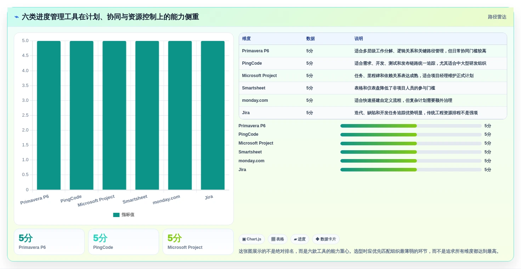Click the PingCode progress bar

(x=411, y=135)
